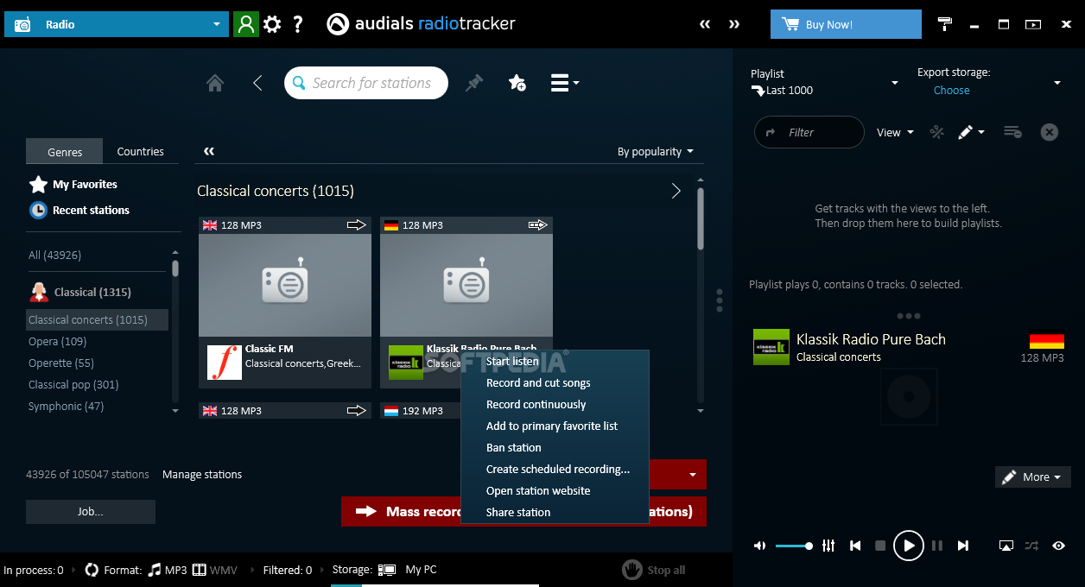The height and width of the screenshot is (587, 1085).
Task: Open the By popularity sort dropdown
Action: click(x=655, y=151)
